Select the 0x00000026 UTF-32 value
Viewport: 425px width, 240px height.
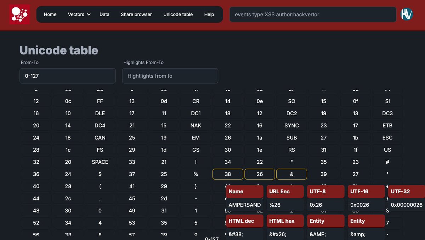point(407,205)
